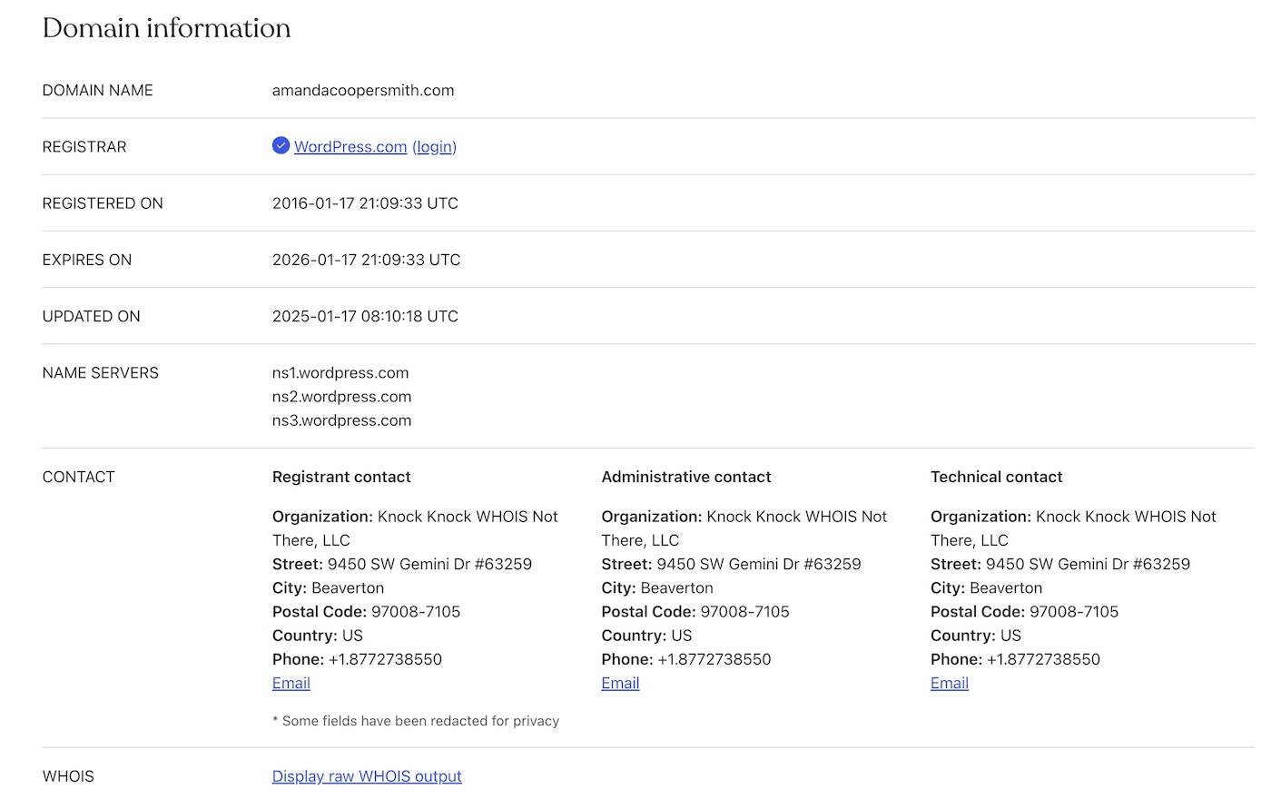This screenshot has width=1271, height=799.
Task: Click the REGISTRAR row label
Action: pos(84,147)
